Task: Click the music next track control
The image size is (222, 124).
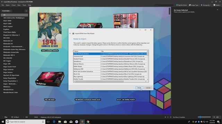Action: pyautogui.click(x=171, y=117)
